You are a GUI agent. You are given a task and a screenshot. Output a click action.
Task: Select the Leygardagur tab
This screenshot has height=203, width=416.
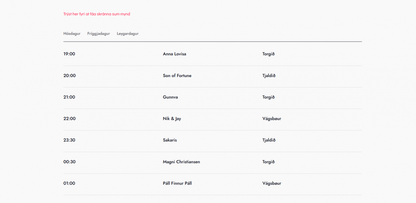[x=127, y=34]
